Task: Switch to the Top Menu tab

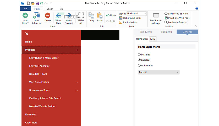Action: tap(146, 32)
